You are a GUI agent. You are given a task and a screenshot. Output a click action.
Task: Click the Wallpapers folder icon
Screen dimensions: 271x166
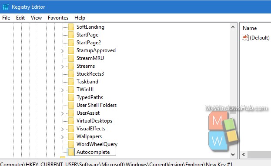tap(71, 136)
